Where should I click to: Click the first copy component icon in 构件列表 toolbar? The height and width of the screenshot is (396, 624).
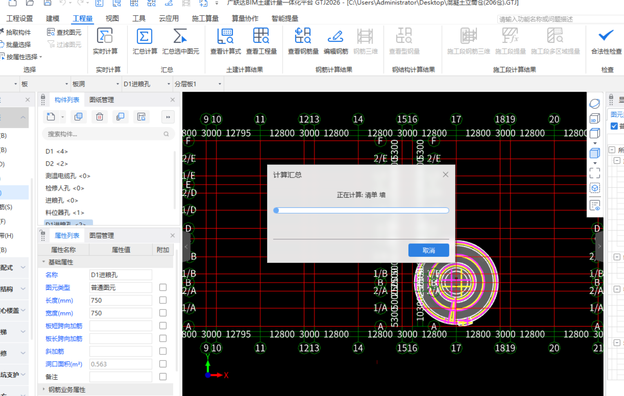click(78, 117)
